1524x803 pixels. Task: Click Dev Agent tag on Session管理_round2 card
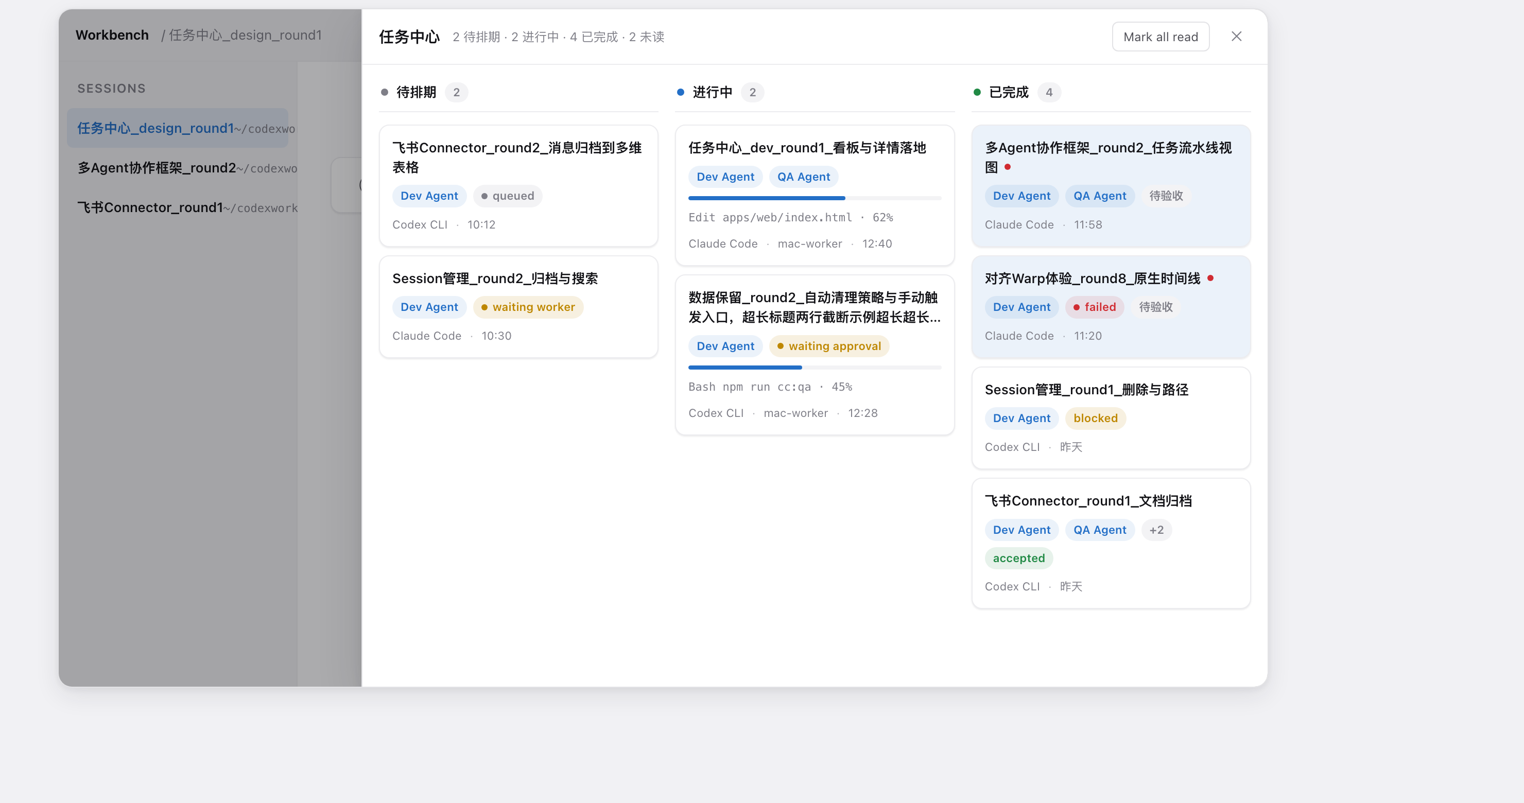point(429,307)
